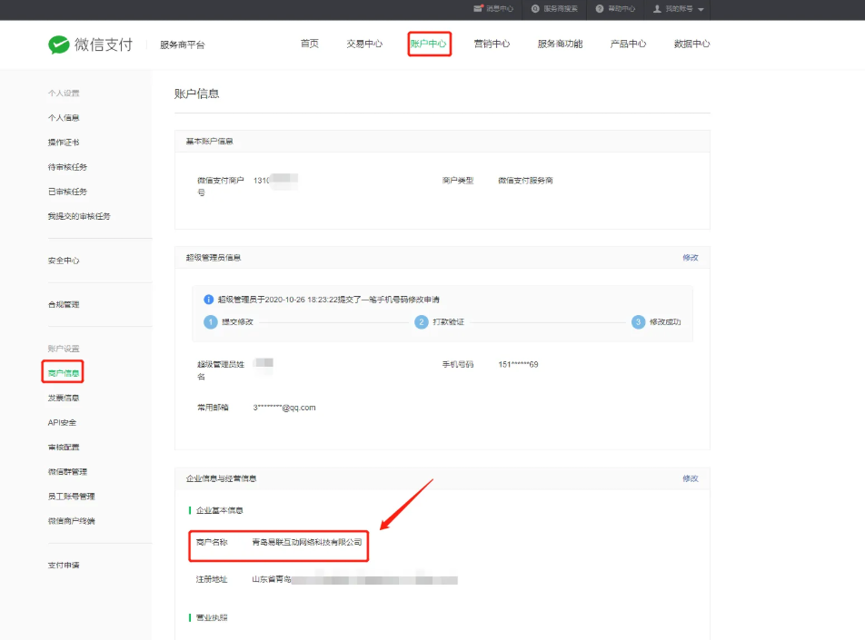Select 商户信息 in the sidebar

[x=64, y=373]
